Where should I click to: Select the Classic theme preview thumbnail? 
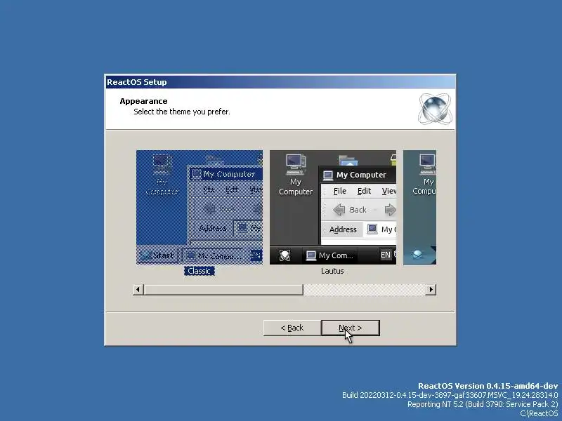click(x=200, y=207)
